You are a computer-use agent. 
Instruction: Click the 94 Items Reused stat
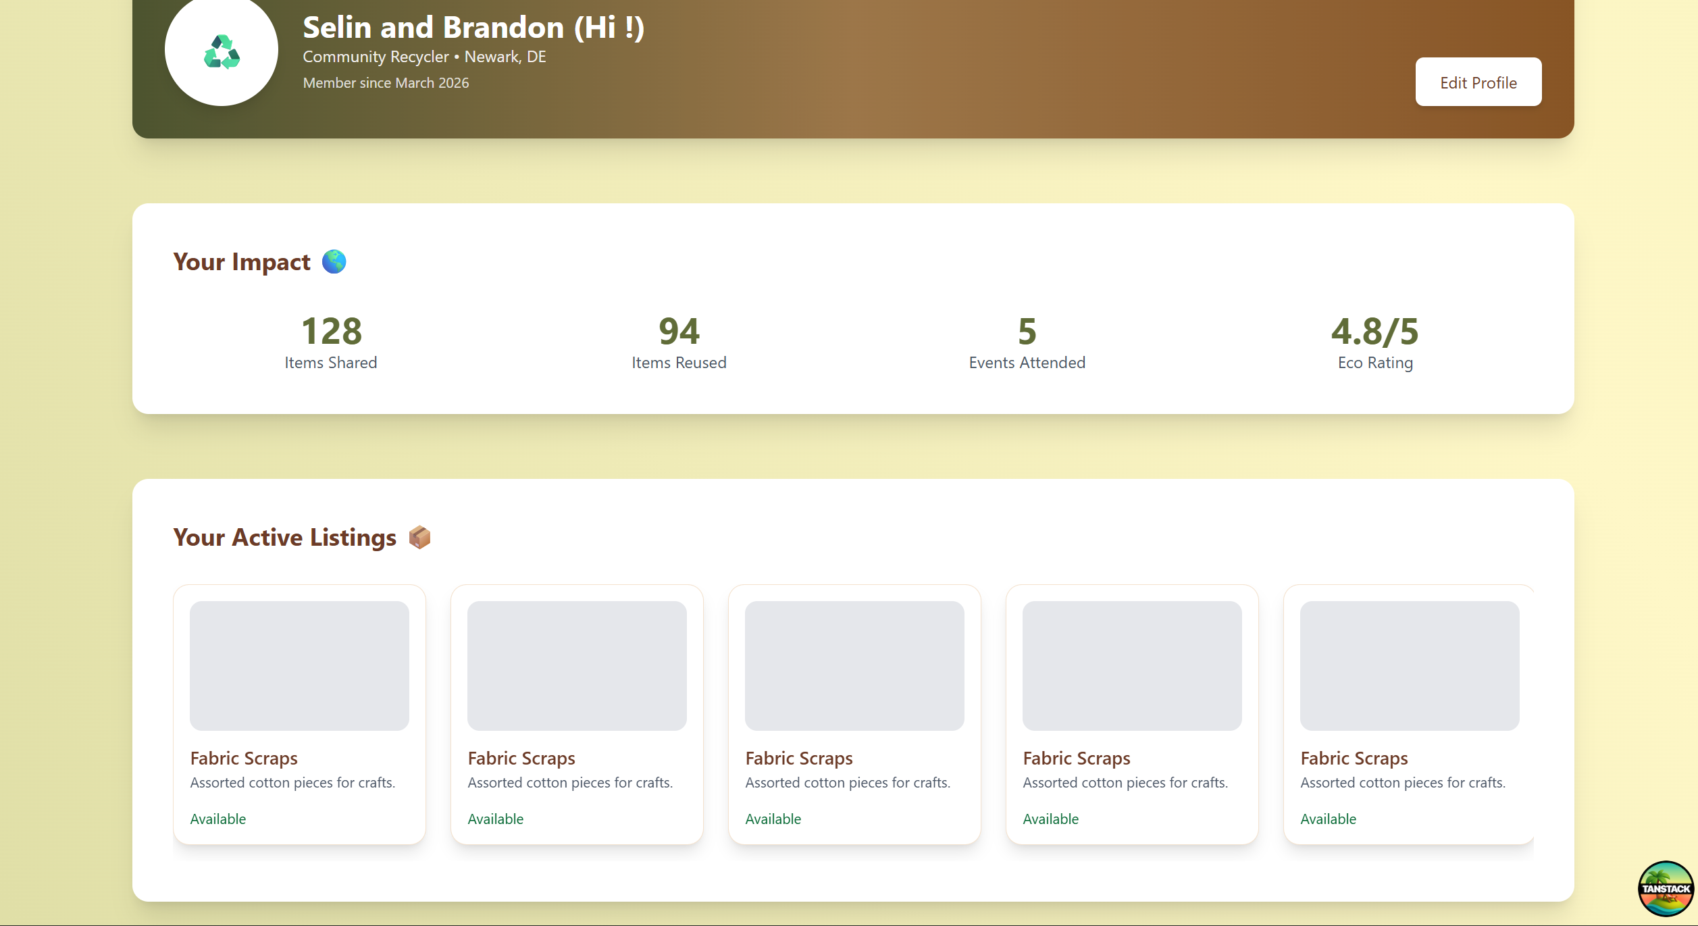[679, 342]
